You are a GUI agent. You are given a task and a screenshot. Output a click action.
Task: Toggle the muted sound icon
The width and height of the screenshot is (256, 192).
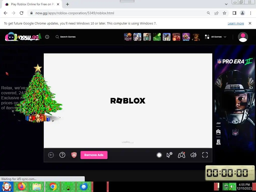click(193, 155)
